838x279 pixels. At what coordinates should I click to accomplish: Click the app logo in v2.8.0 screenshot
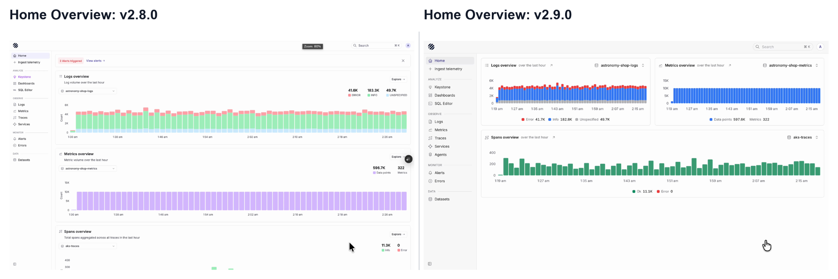pyautogui.click(x=16, y=45)
